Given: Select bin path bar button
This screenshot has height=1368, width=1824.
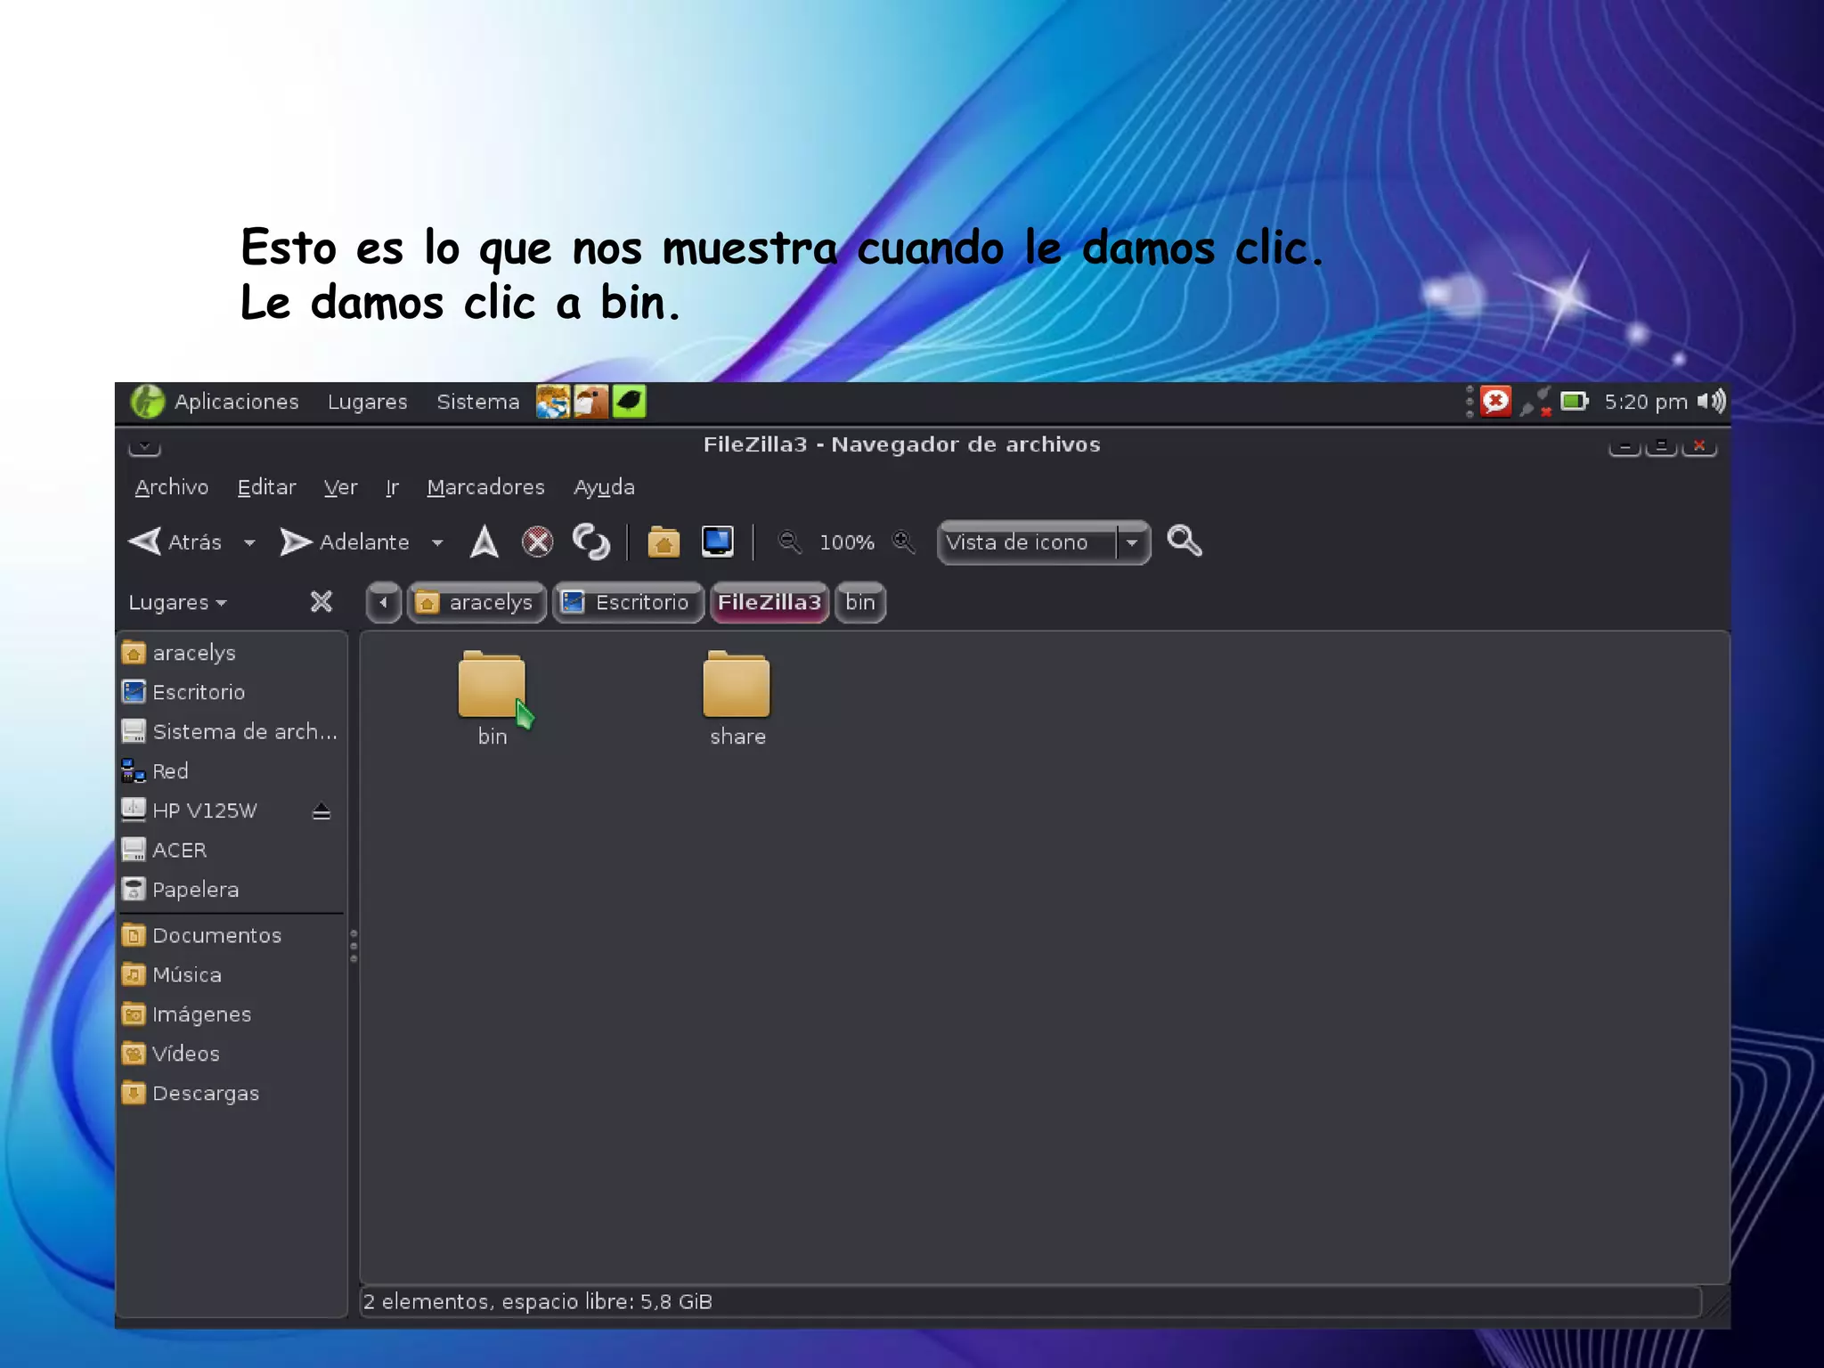Looking at the screenshot, I should [x=860, y=603].
